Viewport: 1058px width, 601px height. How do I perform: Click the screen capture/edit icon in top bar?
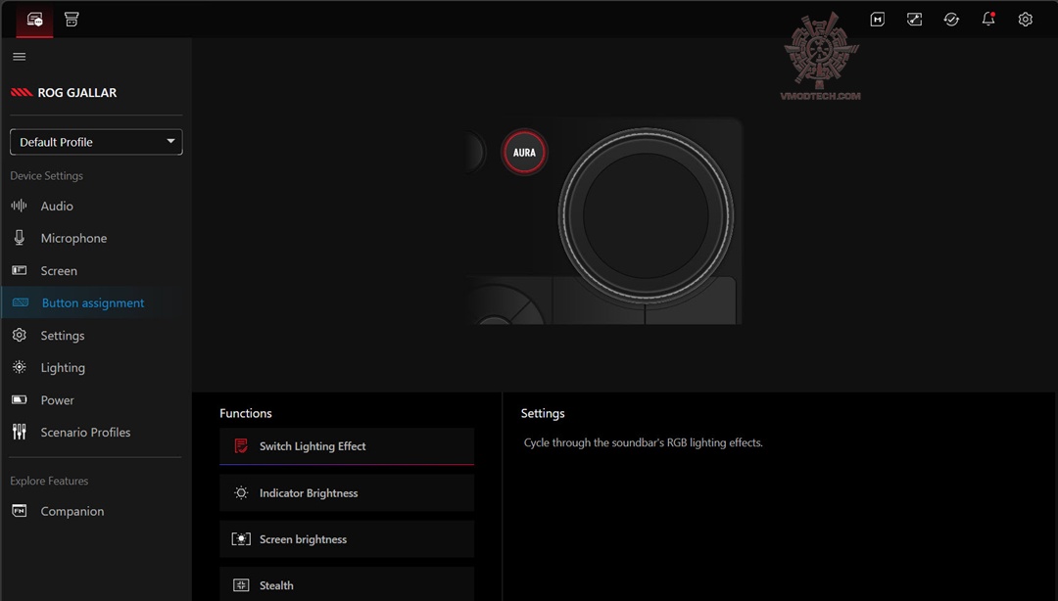[x=914, y=20]
